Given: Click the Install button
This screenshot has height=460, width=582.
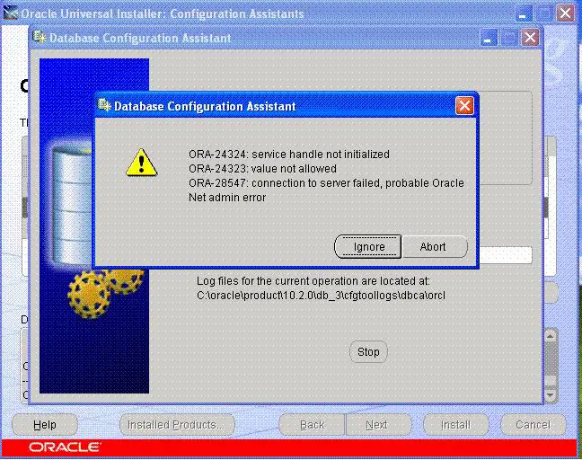Looking at the screenshot, I should (455, 424).
